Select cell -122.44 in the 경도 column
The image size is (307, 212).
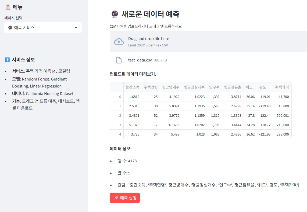[x=265, y=115]
